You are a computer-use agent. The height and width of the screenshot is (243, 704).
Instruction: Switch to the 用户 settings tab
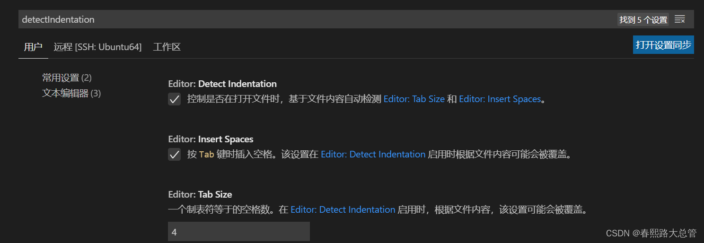pos(33,47)
